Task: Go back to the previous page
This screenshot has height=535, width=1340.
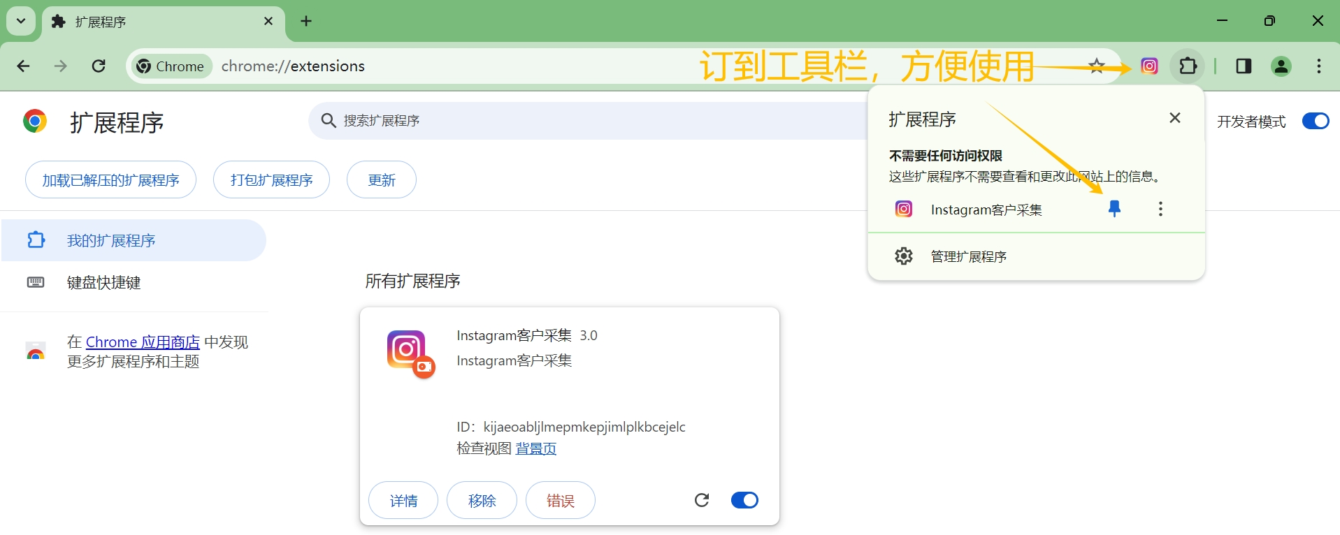Action: 23,66
